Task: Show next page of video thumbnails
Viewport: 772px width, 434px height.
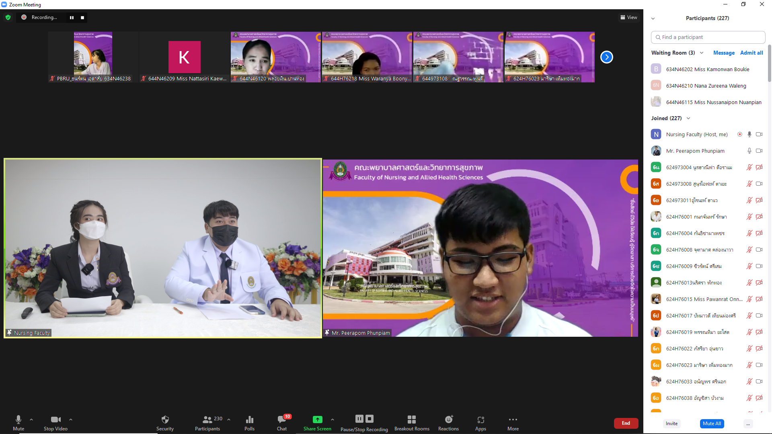Action: click(606, 57)
